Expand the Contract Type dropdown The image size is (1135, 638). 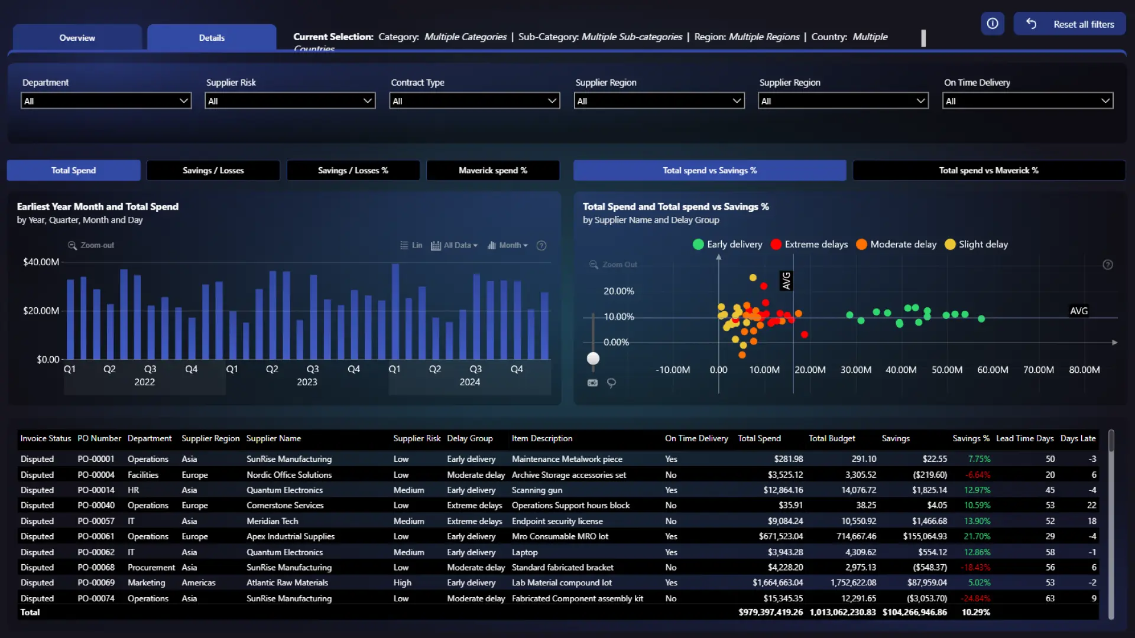(x=475, y=101)
